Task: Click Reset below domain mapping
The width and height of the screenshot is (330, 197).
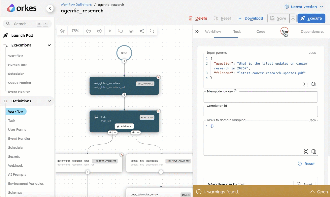Action: click(x=306, y=164)
